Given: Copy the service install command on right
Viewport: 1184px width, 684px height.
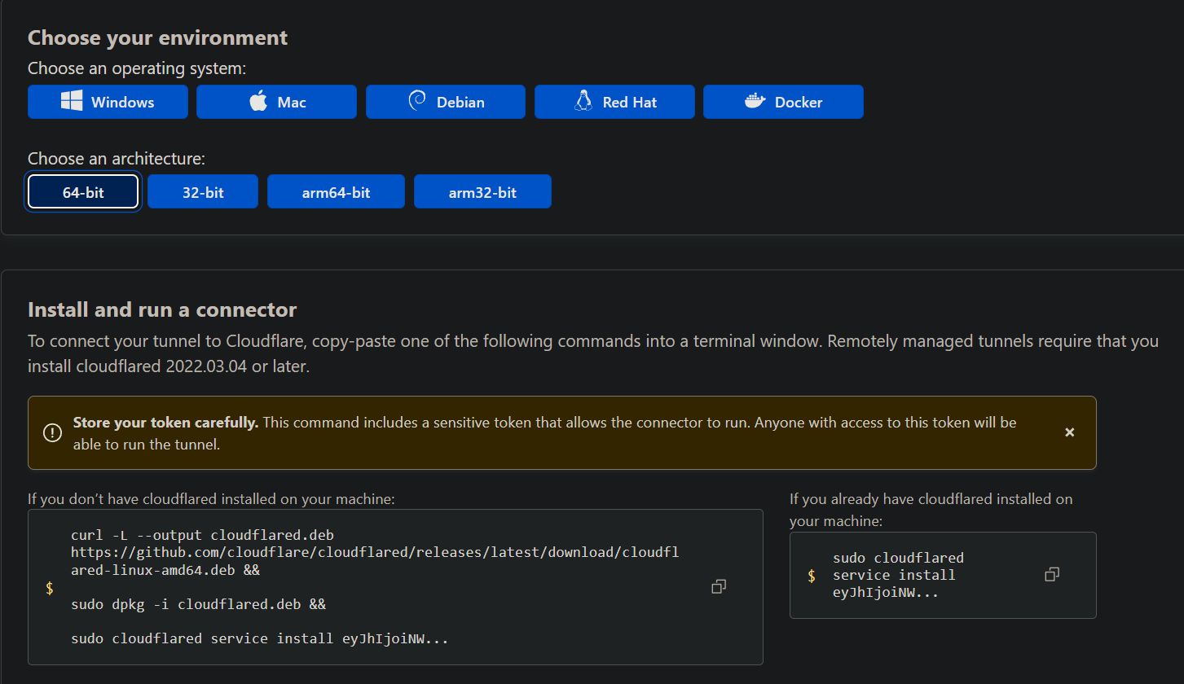Looking at the screenshot, I should (1052, 574).
